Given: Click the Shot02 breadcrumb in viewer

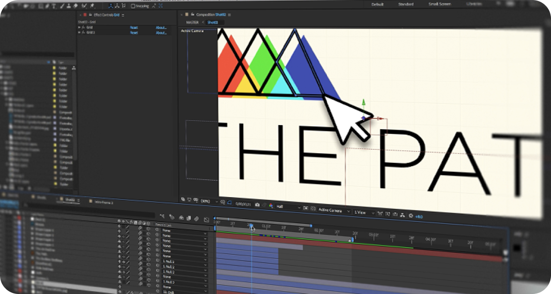Looking at the screenshot, I should pyautogui.click(x=213, y=22).
